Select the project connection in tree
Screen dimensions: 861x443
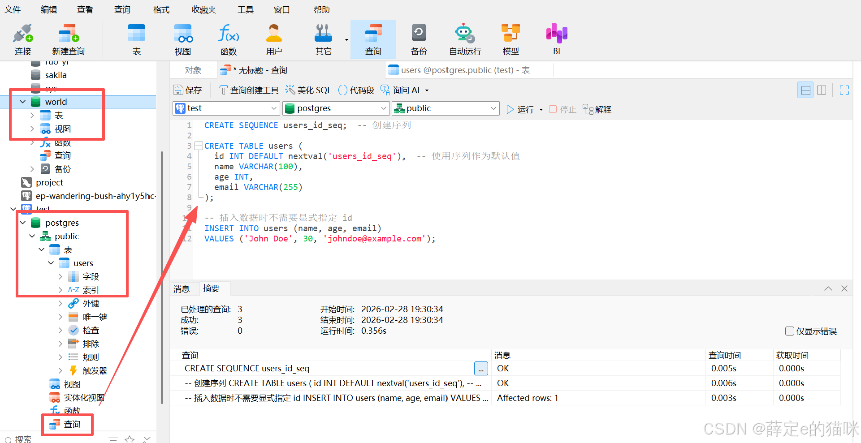(49, 182)
